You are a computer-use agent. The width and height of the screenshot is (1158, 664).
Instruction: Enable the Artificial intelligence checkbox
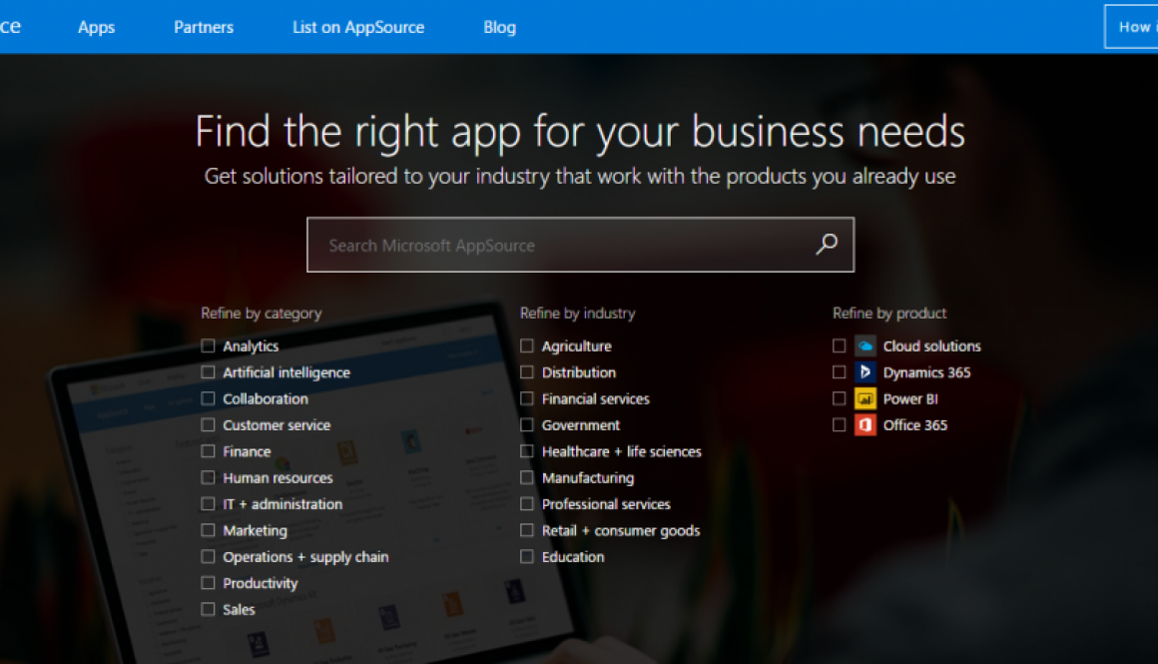[209, 372]
